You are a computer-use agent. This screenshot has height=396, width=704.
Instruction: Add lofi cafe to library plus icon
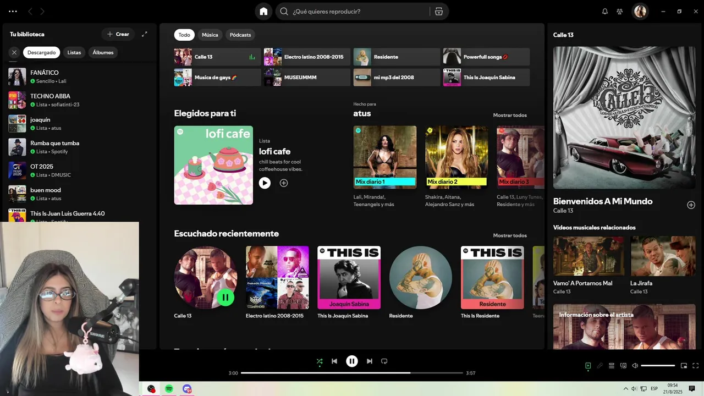click(284, 183)
